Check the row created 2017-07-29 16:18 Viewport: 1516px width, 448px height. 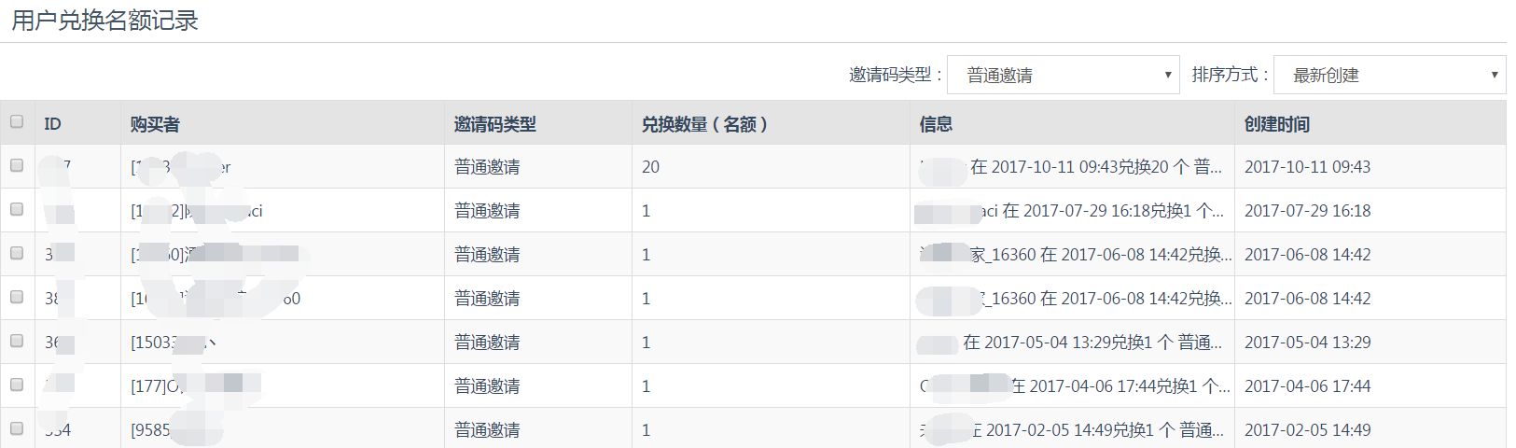tap(17, 209)
